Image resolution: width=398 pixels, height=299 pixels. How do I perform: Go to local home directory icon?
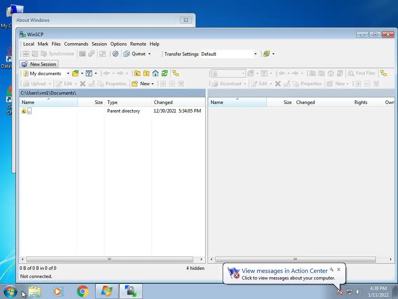(155, 74)
